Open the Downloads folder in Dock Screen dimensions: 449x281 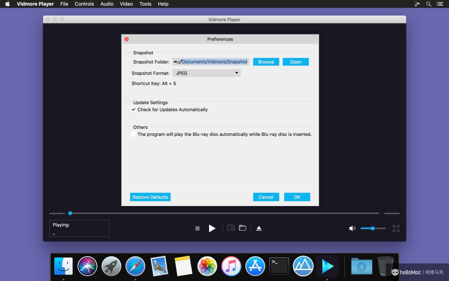tap(362, 266)
